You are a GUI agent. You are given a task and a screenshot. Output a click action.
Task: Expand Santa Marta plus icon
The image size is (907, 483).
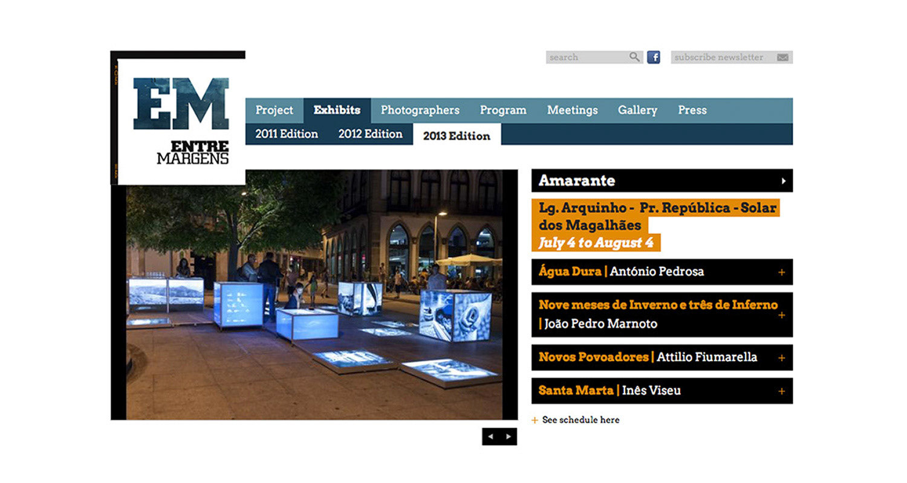781,391
